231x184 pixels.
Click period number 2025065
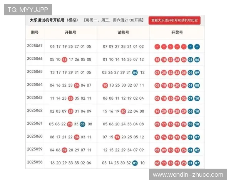point(35,71)
